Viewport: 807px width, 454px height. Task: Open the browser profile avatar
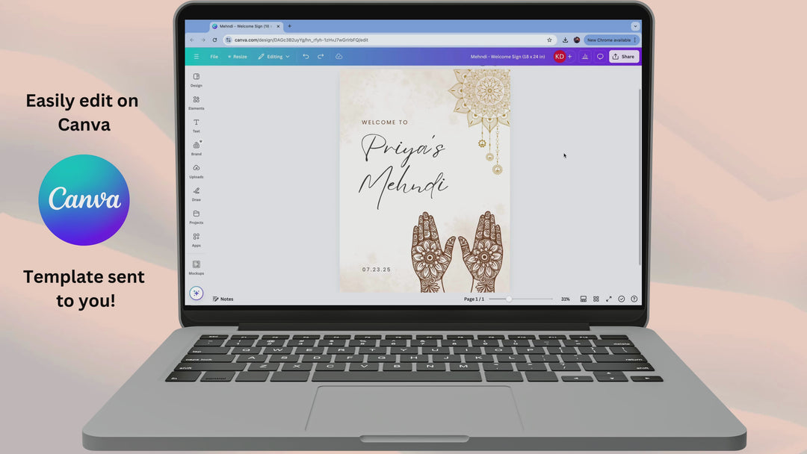577,40
